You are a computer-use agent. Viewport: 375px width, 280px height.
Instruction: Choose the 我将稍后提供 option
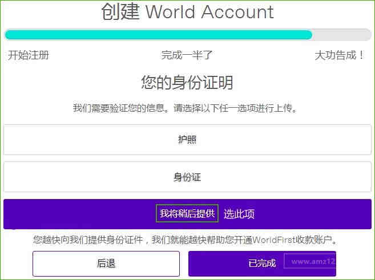[187, 214]
